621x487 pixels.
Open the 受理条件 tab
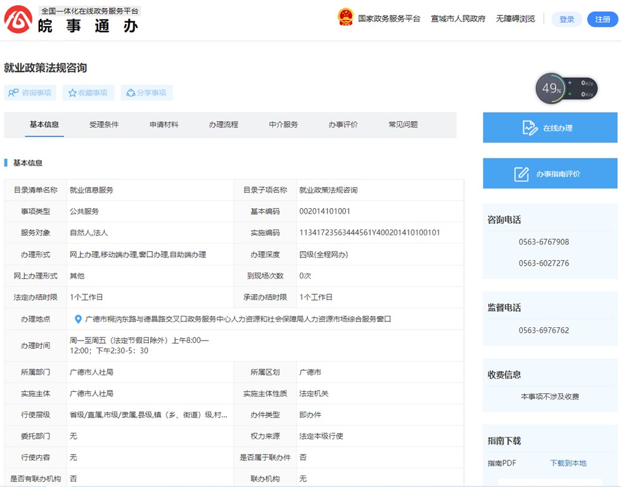click(x=104, y=124)
